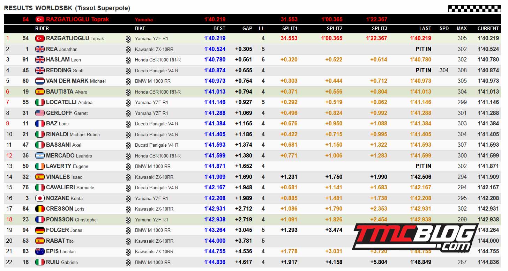
Task: Click the checkered flag banner above the table
Action: [x=474, y=9]
